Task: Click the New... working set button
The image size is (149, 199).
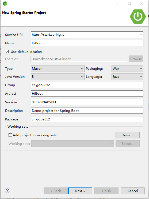Action: (128, 135)
